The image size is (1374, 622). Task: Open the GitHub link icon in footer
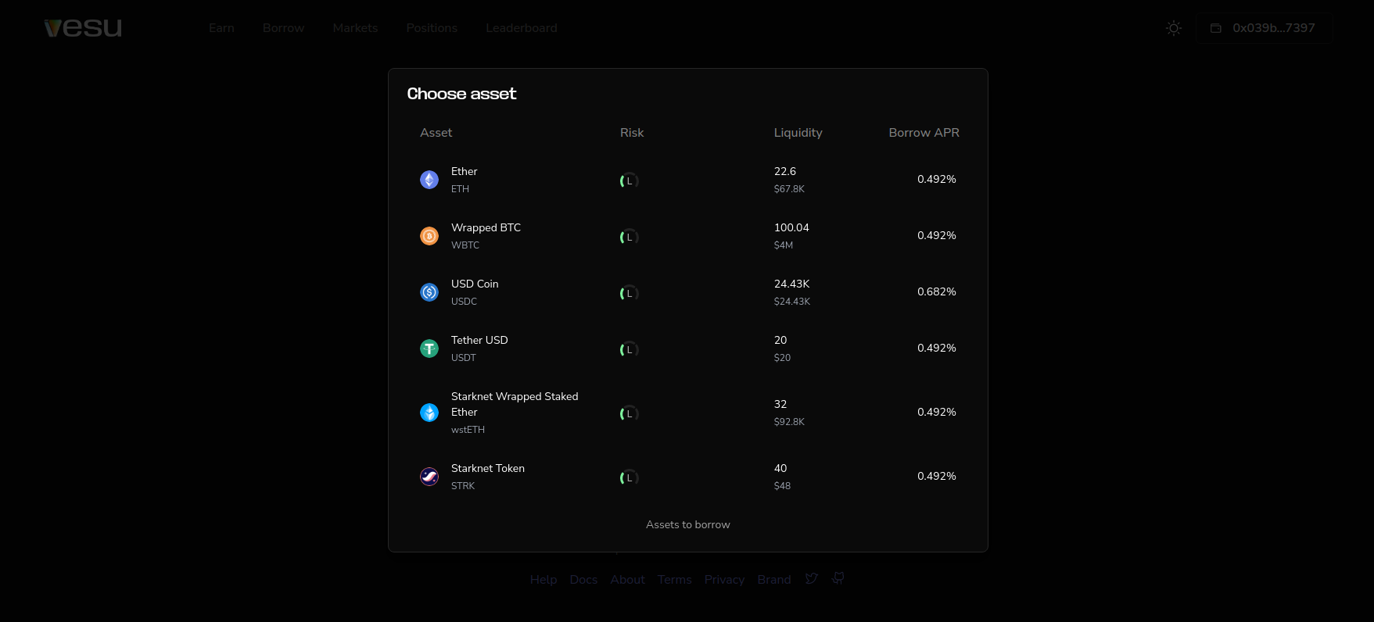point(838,578)
